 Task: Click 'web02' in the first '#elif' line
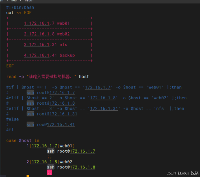(160, 98)
